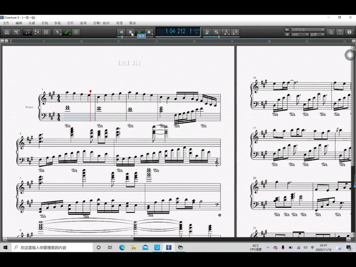The image size is (356, 267).
Task: Show hidden system tray icons chevron
Action: (x=268, y=248)
